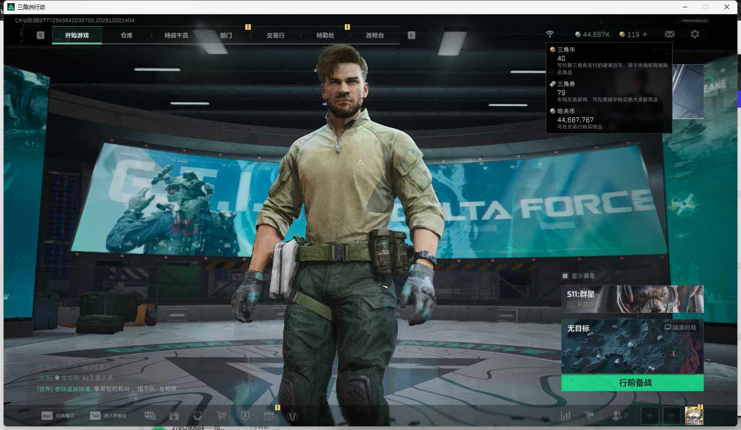Open the settings gear icon
This screenshot has width=741, height=430.
pyautogui.click(x=695, y=34)
